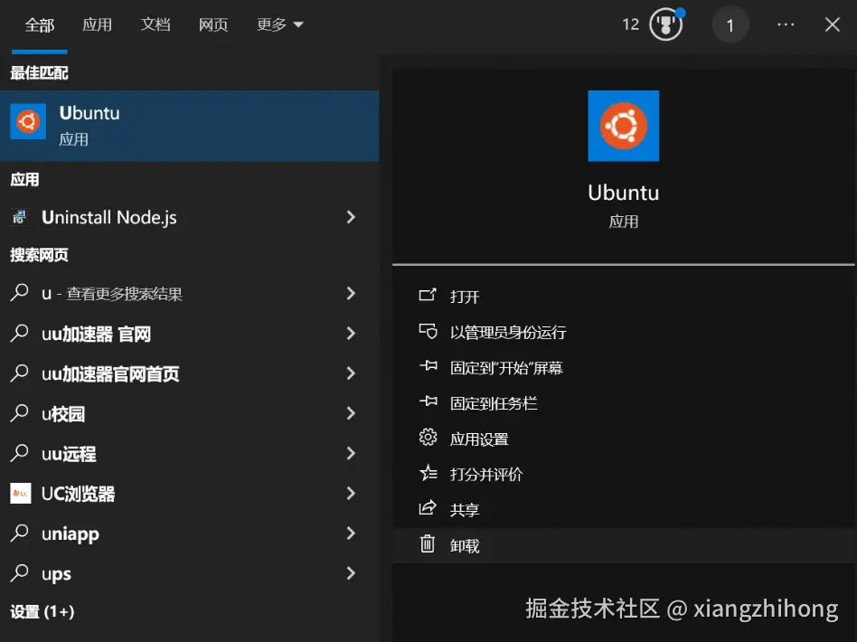Select the Ubuntu best match result
Viewport: 857px width, 642px height.
point(189,126)
